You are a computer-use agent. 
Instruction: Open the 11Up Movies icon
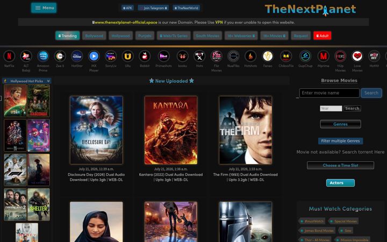point(340,56)
